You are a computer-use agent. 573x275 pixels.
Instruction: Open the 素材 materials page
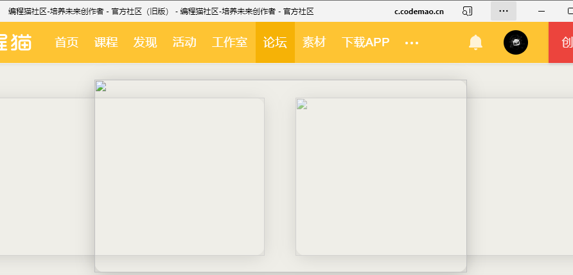[314, 42]
